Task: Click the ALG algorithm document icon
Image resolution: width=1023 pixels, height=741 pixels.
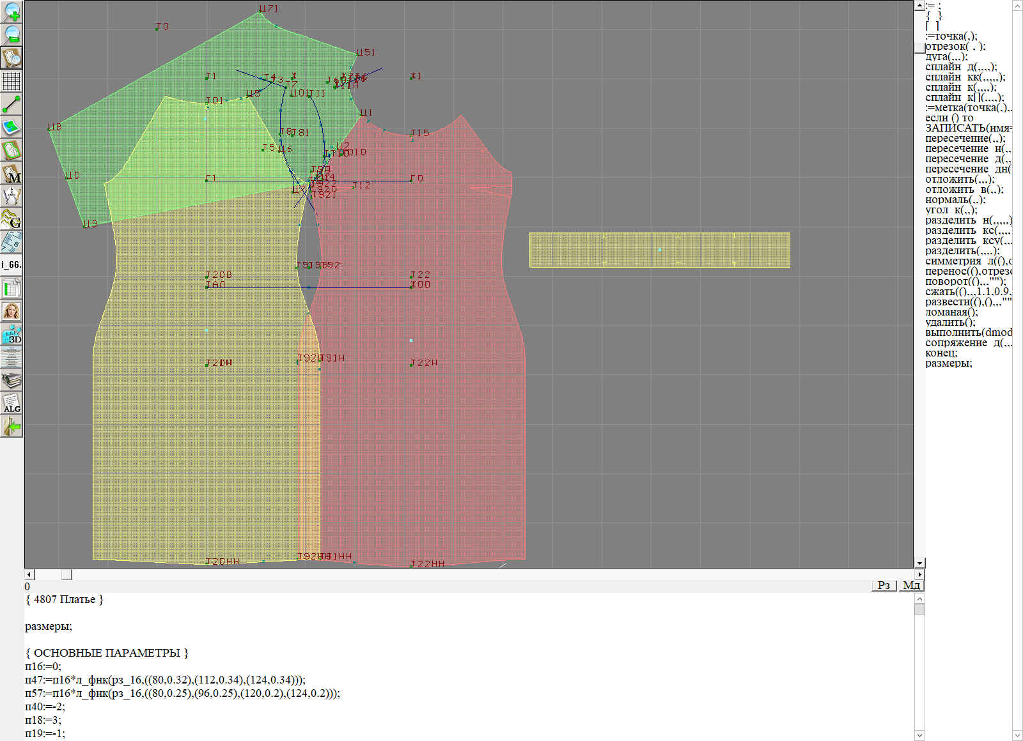Action: click(x=12, y=403)
